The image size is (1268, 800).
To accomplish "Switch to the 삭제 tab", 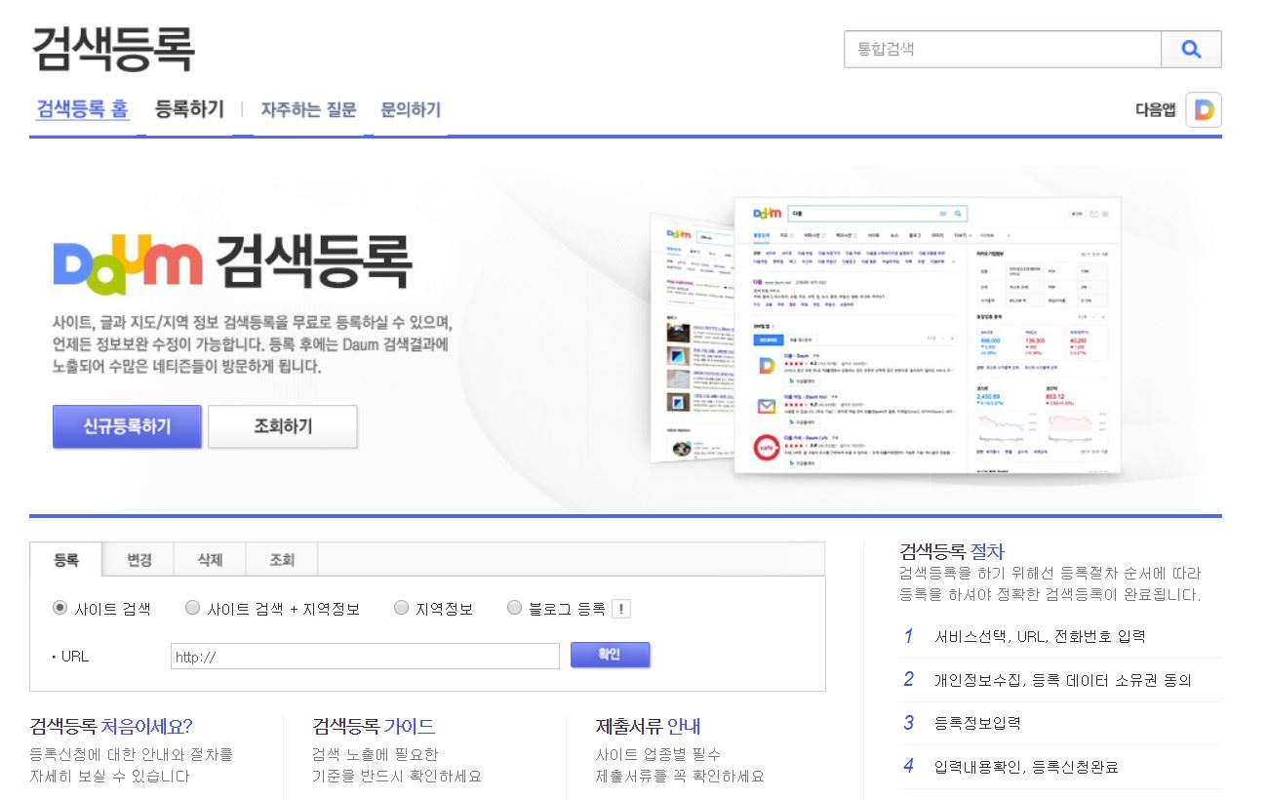I will (x=210, y=560).
